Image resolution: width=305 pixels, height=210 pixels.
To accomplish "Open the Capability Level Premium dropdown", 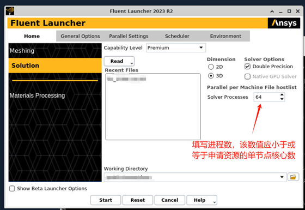I will coord(176,48).
